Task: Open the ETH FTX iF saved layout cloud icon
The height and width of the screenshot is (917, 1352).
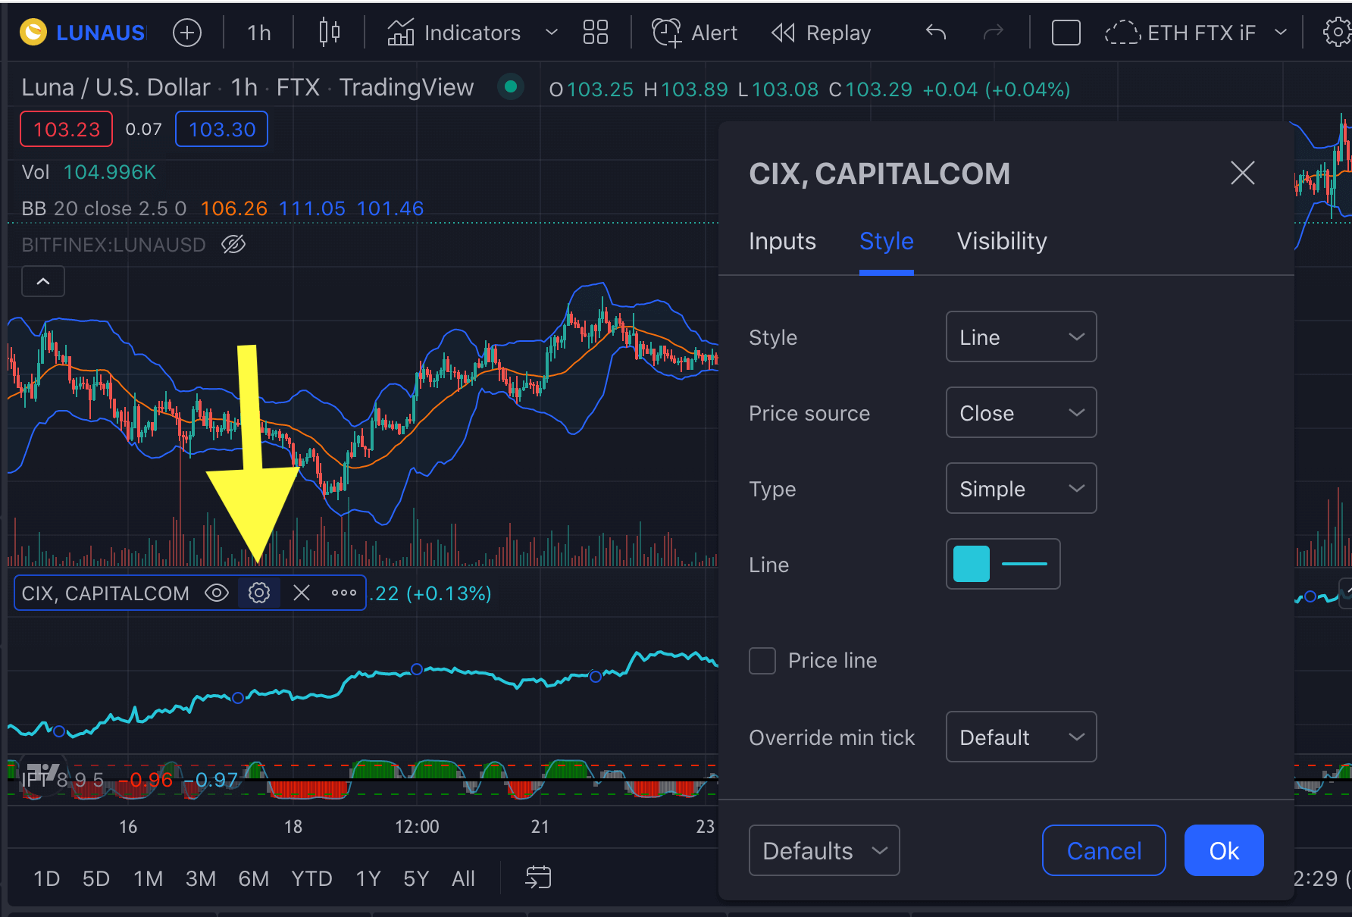Action: pos(1122,33)
